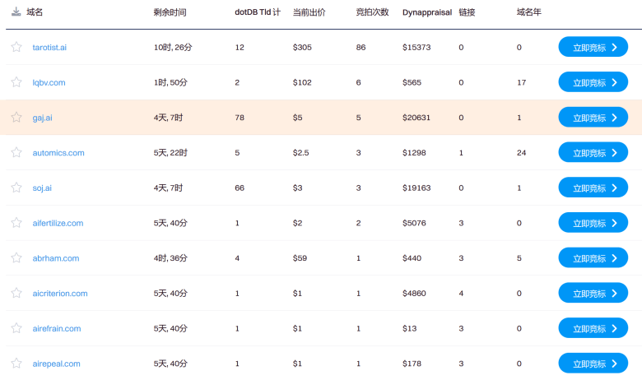This screenshot has height=380, width=642.
Task: Mark automics.com with the star icon
Action: tap(16, 152)
